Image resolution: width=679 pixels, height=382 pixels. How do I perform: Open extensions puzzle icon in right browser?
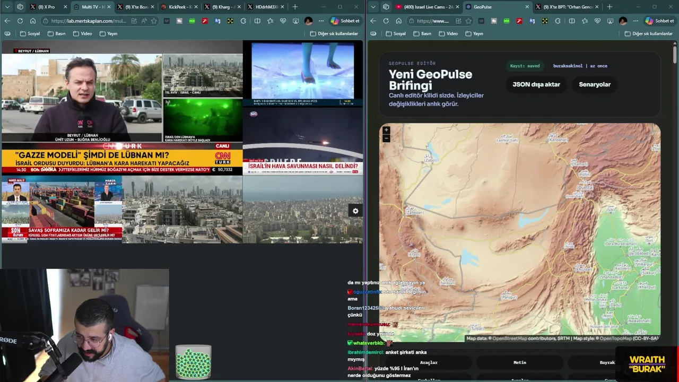558,21
